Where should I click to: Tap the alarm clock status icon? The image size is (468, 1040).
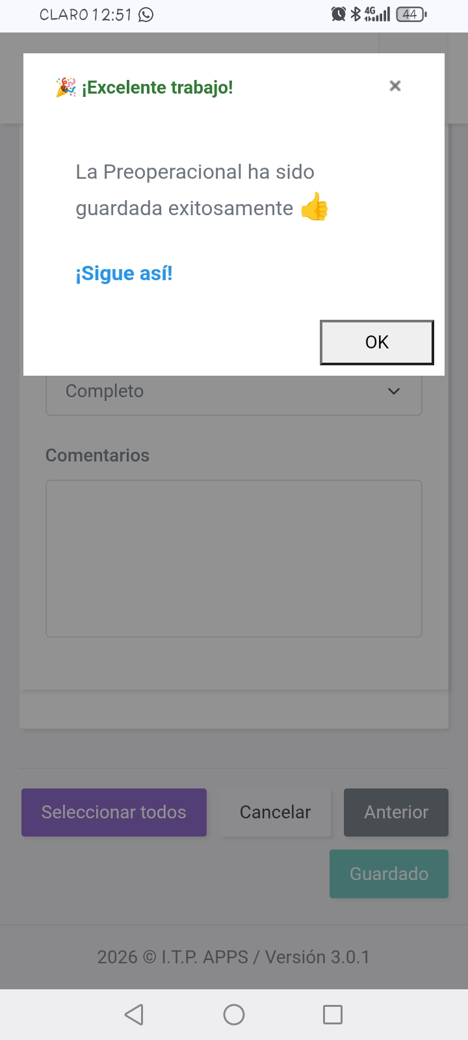[x=339, y=14]
